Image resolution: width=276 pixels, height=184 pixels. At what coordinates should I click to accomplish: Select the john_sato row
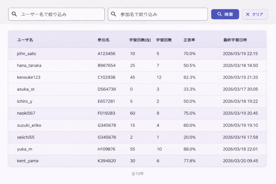pyautogui.click(x=26, y=54)
